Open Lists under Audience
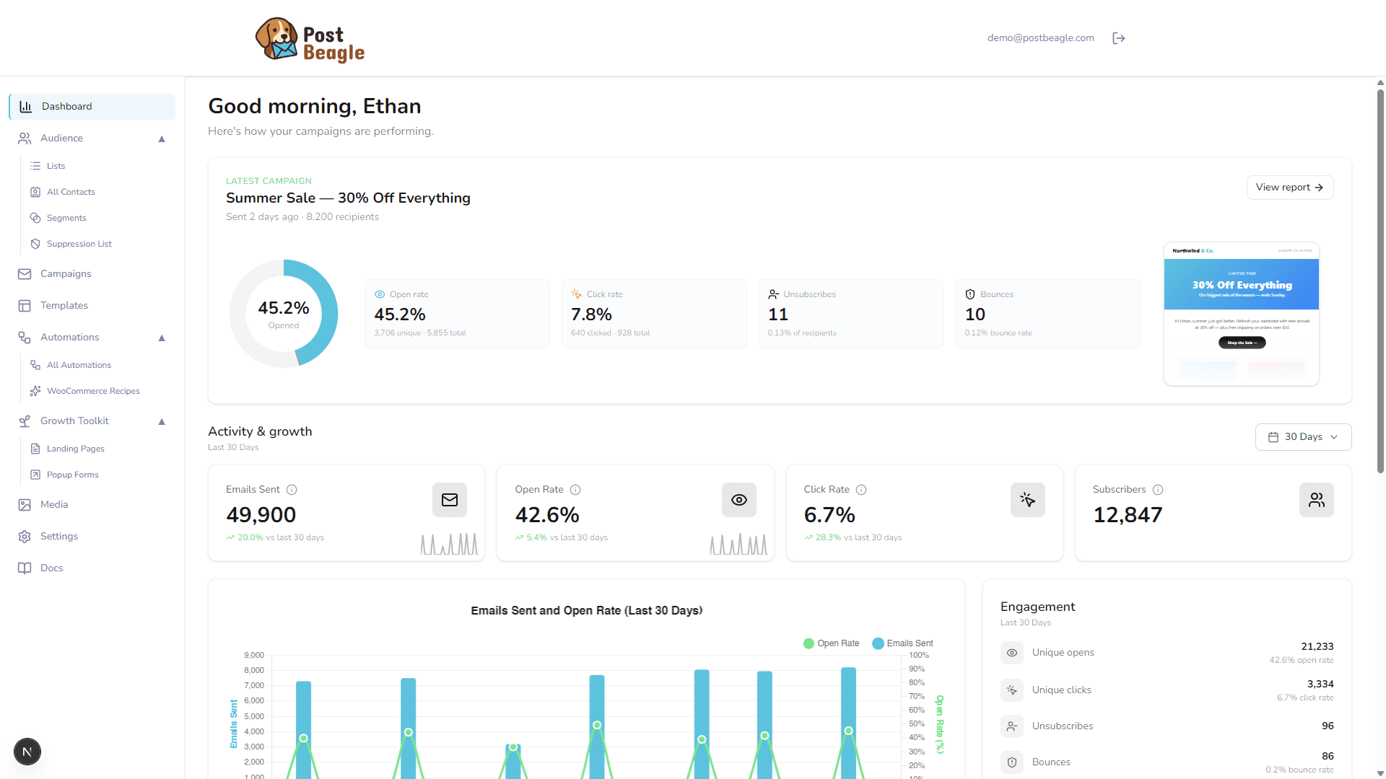The height and width of the screenshot is (779, 1386). 98,166
